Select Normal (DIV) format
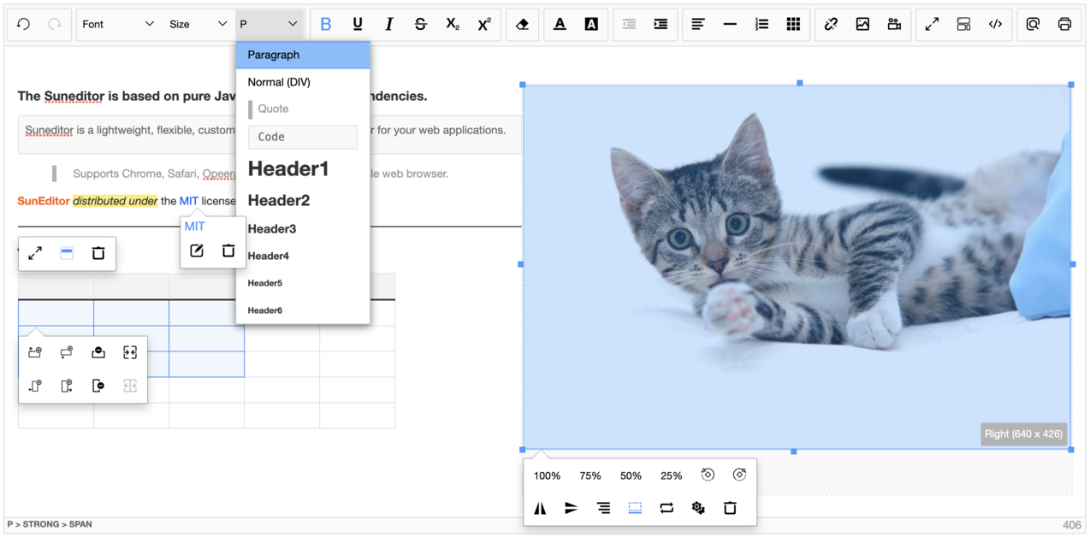Screen dimensions: 1090x537 click(303, 82)
